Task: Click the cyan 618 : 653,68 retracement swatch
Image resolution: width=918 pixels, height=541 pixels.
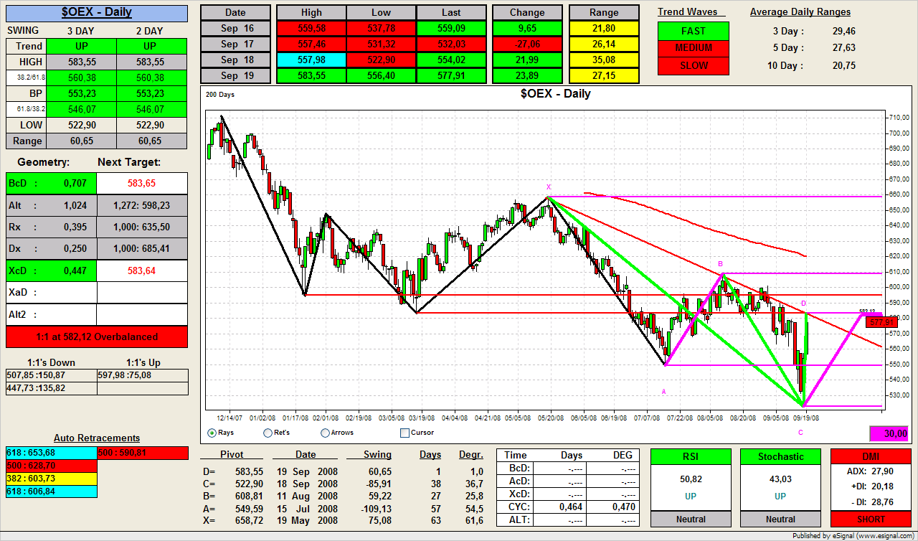Action: point(50,453)
